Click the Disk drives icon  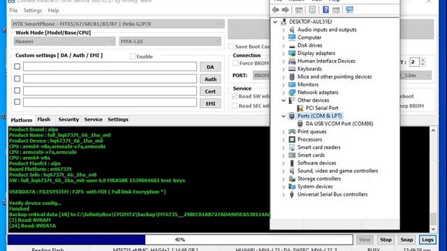[292, 45]
